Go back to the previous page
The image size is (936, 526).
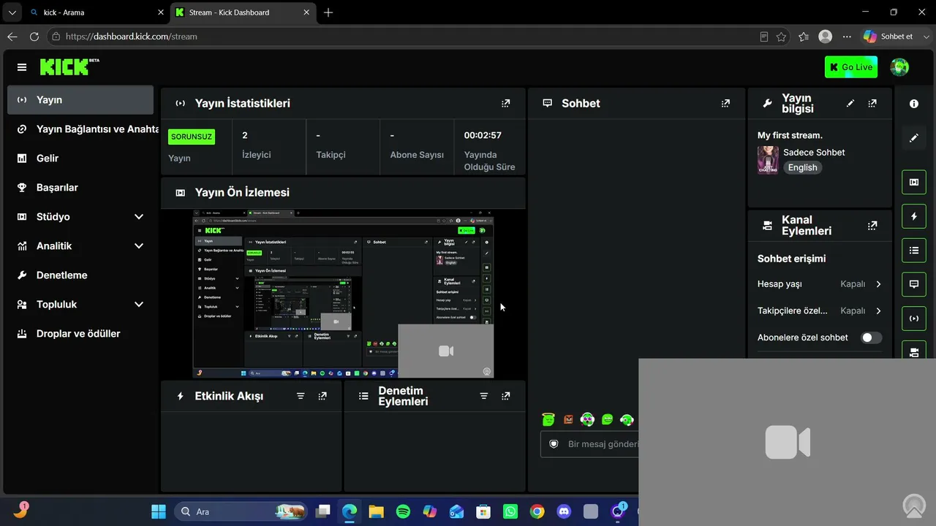pyautogui.click(x=12, y=37)
